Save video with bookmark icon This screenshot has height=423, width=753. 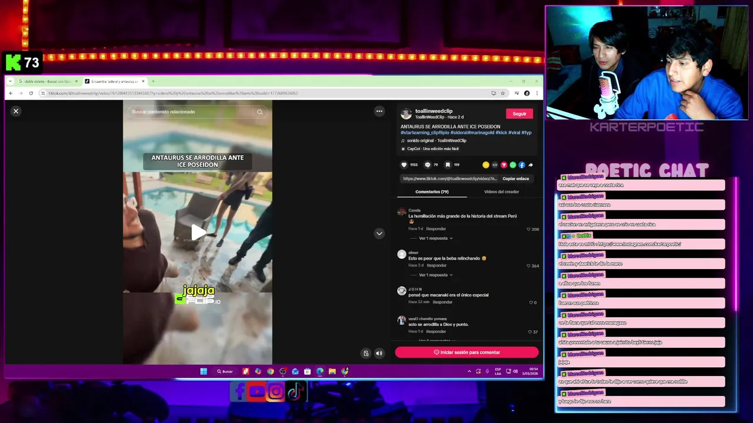[448, 165]
